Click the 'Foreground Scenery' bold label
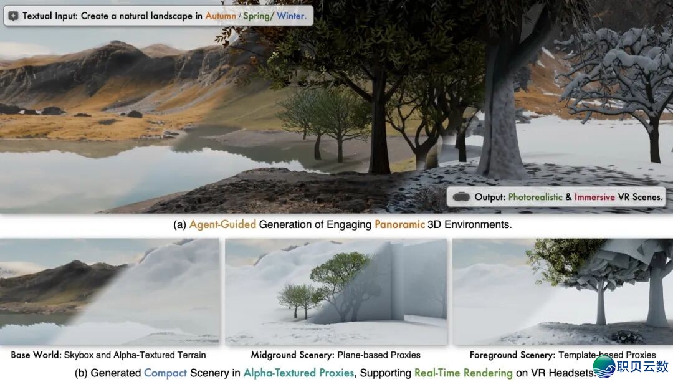 [512, 355]
